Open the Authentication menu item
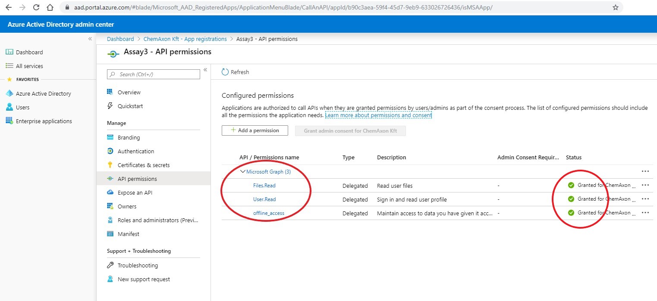The image size is (657, 301). 135,151
